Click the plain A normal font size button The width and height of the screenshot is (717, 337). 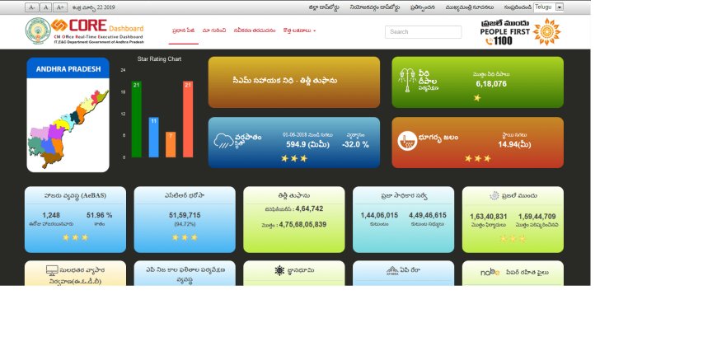coord(45,7)
